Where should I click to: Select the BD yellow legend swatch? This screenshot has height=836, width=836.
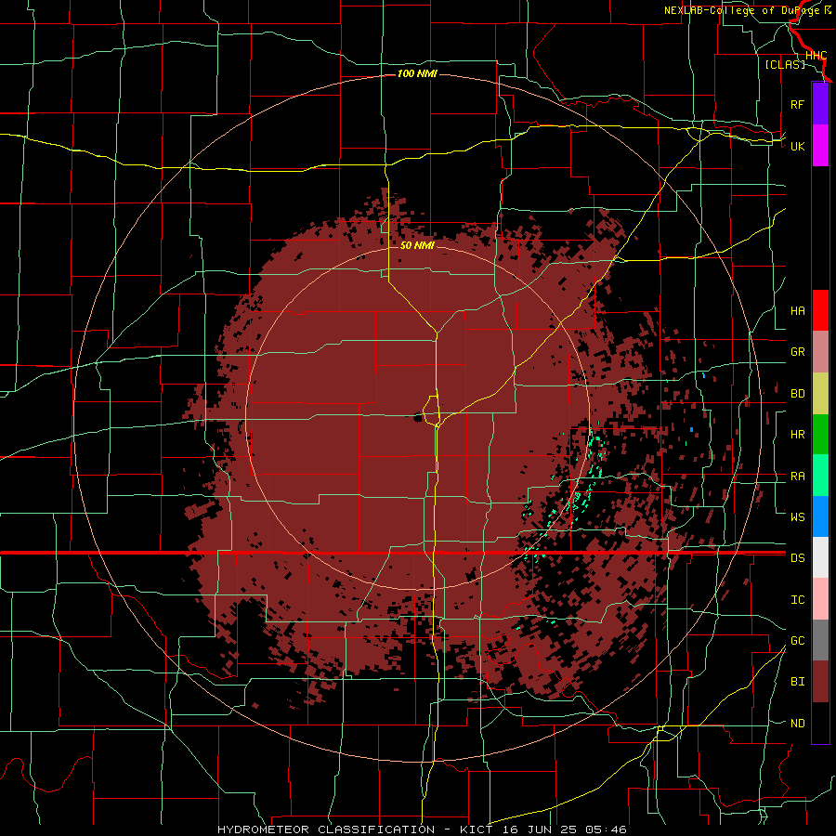point(820,394)
